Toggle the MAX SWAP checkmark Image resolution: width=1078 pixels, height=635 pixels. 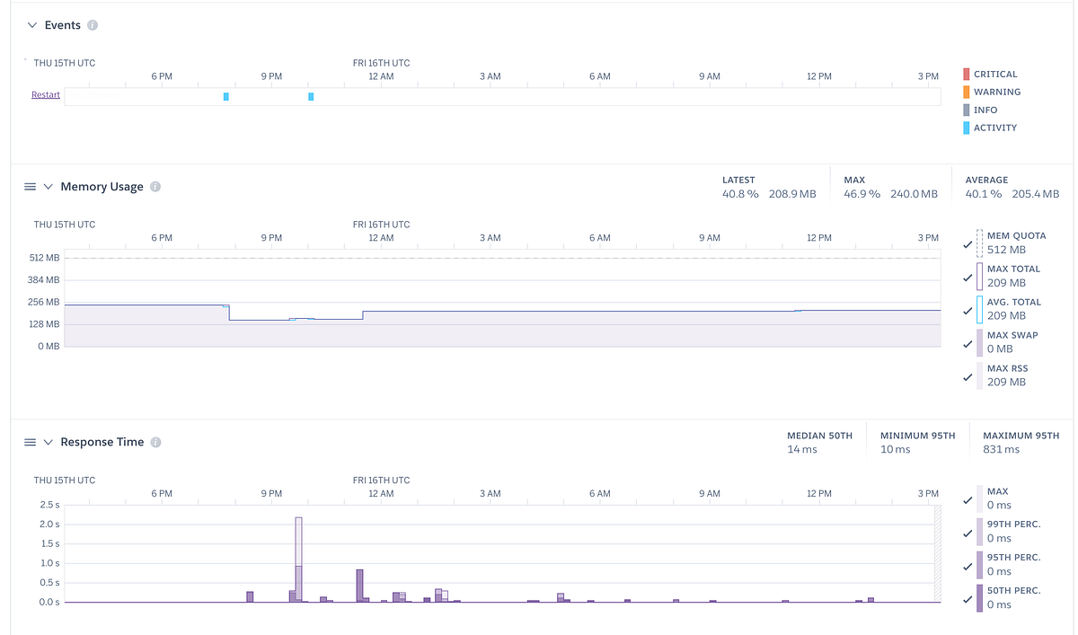968,342
